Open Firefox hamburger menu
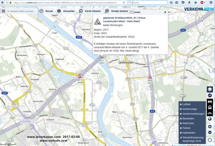This screenshot has height=146, width=215. pos(211,2)
